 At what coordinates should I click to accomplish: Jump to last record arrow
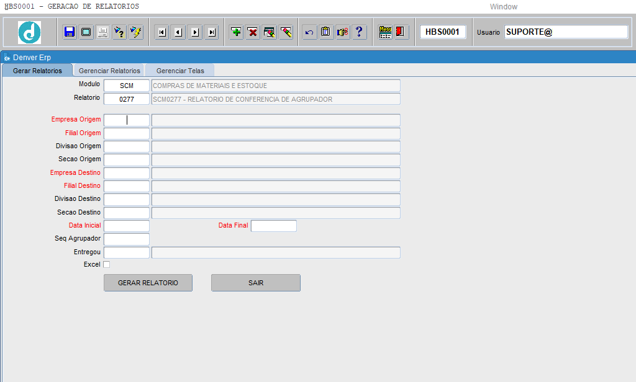[211, 32]
